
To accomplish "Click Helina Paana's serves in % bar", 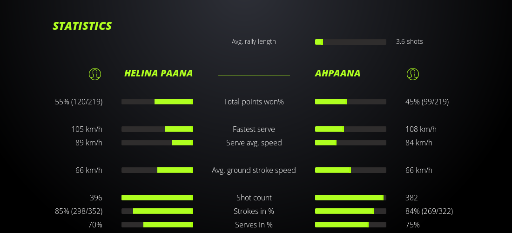I will [x=157, y=225].
